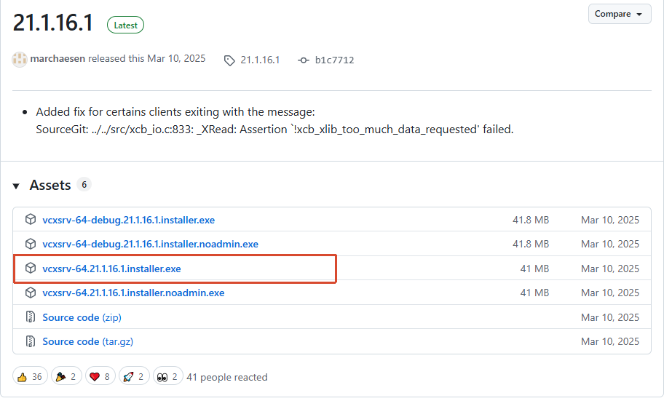Download vcxsrv-64-debug.21.1.16.1.installer.noadmin.exe
Viewport: 672px width, 417px height.
(x=151, y=244)
